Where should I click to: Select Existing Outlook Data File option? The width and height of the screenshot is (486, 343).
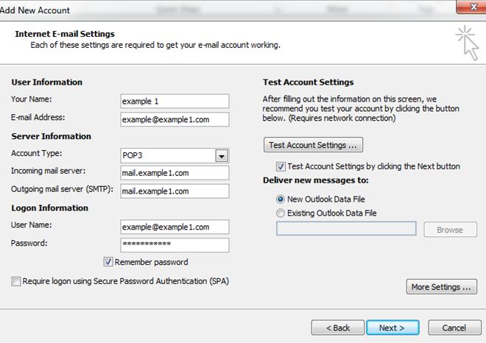click(x=281, y=213)
